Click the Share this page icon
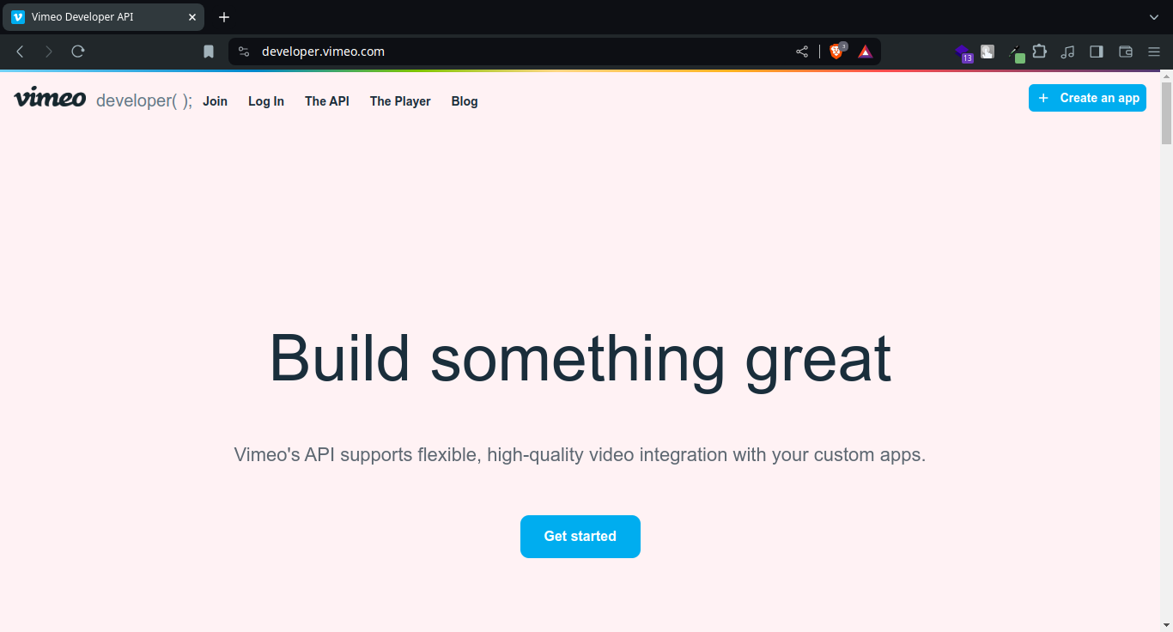 pyautogui.click(x=801, y=52)
